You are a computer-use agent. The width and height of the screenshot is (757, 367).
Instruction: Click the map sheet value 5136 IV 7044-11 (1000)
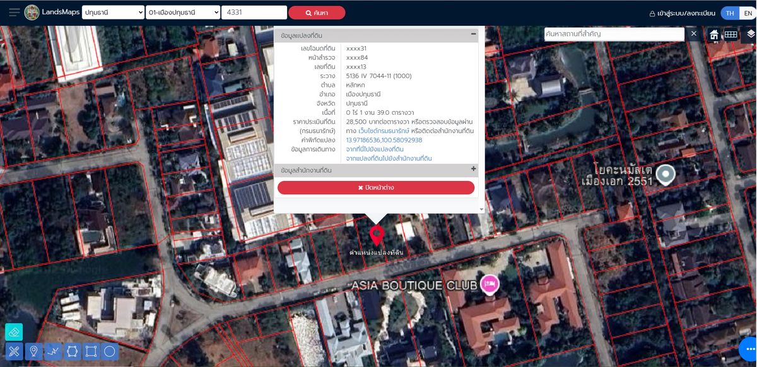coord(379,76)
